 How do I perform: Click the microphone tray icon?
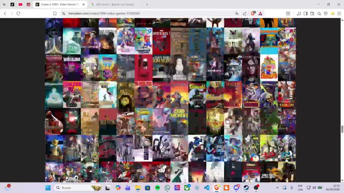292,188
